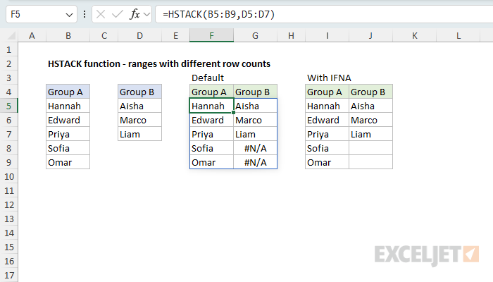Select column B header

click(68, 35)
